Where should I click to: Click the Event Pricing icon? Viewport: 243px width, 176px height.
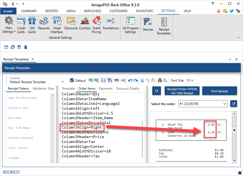(x=96, y=25)
